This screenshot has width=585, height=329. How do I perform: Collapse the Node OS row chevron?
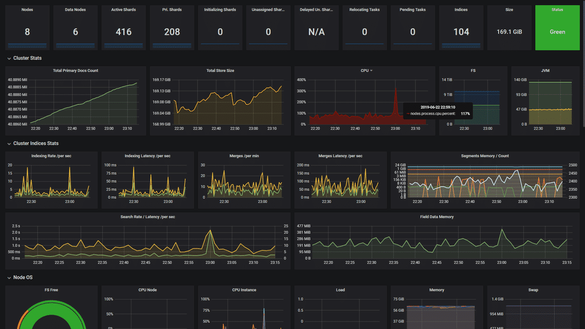(x=9, y=278)
